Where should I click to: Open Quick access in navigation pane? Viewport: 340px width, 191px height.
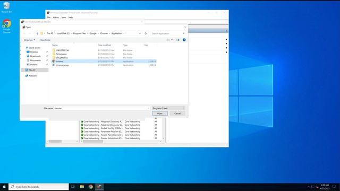pos(35,48)
